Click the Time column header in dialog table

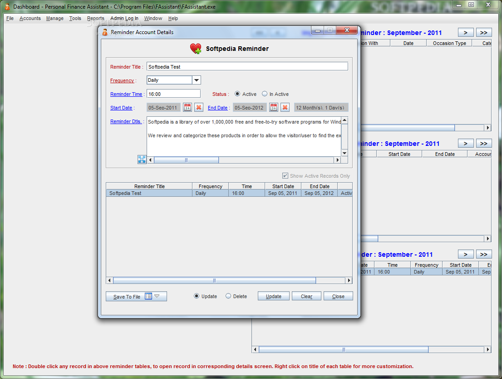pyautogui.click(x=246, y=186)
